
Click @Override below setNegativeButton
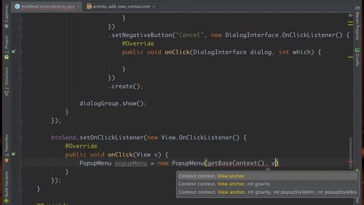pos(138,43)
